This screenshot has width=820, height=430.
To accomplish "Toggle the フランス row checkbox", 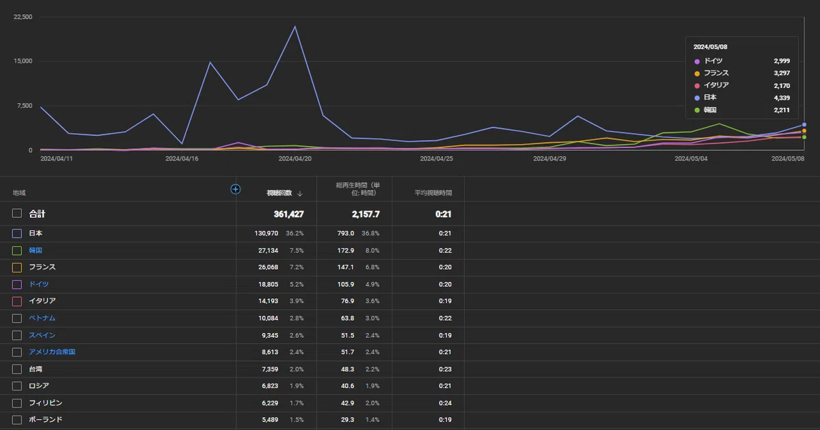I will [17, 268].
